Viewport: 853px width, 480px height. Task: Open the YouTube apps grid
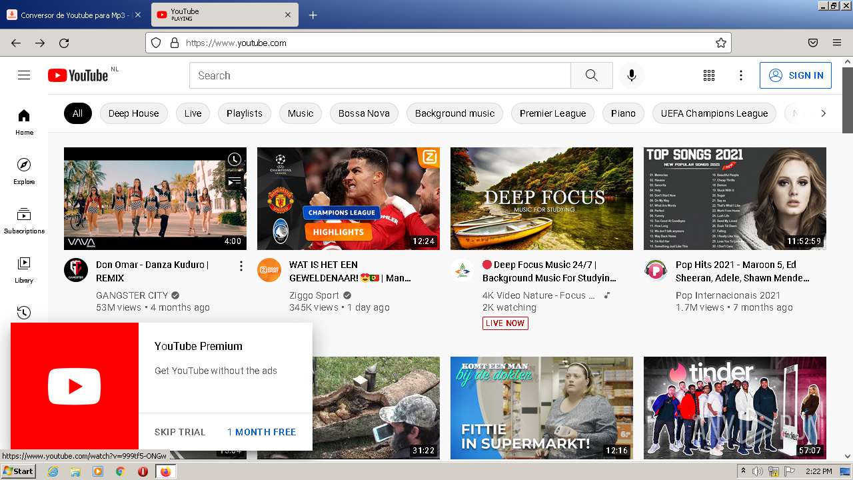pos(709,75)
